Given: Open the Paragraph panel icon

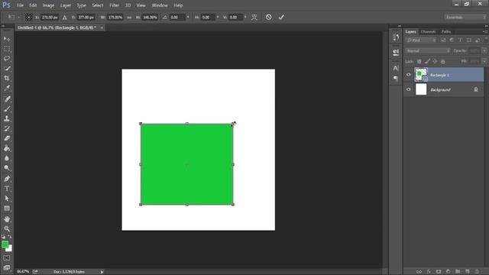Looking at the screenshot, I should (396, 78).
